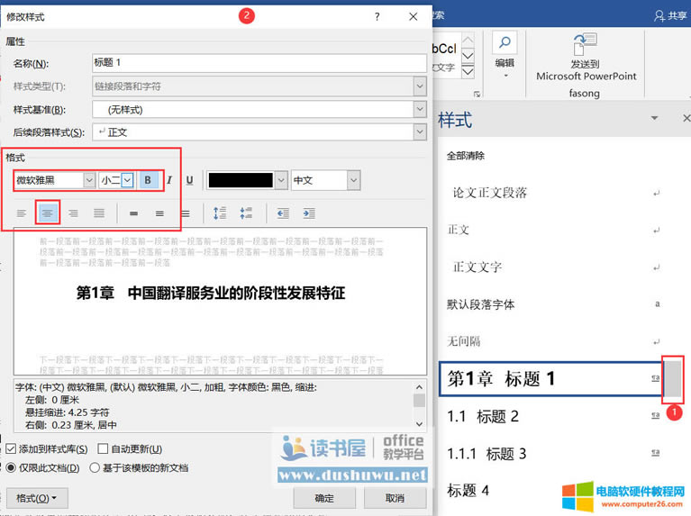Click the increase paragraph spacing icon
Image resolution: width=691 pixels, height=516 pixels.
(221, 213)
